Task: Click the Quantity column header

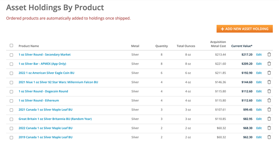Action: click(161, 46)
